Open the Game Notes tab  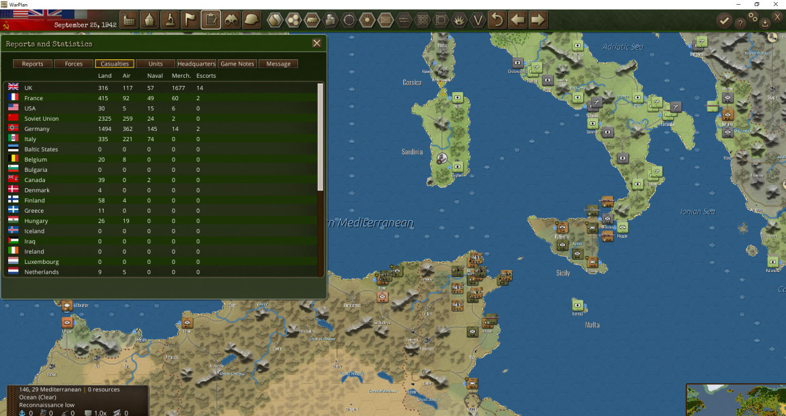[237, 63]
